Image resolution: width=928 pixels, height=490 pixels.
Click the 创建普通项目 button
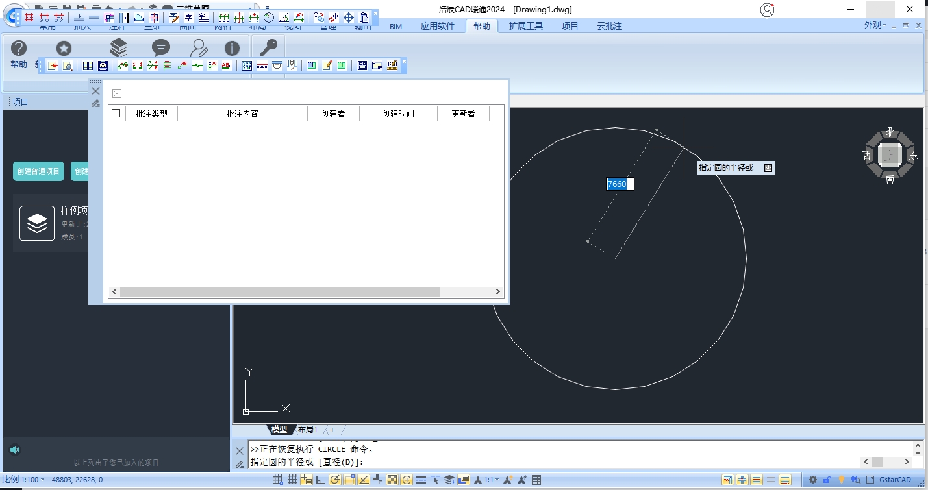(38, 171)
